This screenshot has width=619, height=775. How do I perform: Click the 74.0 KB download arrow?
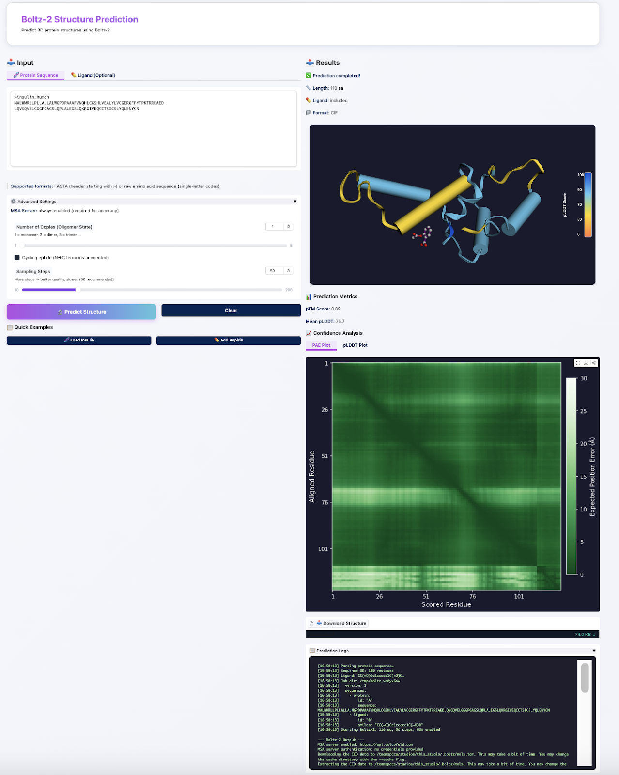[x=594, y=635]
